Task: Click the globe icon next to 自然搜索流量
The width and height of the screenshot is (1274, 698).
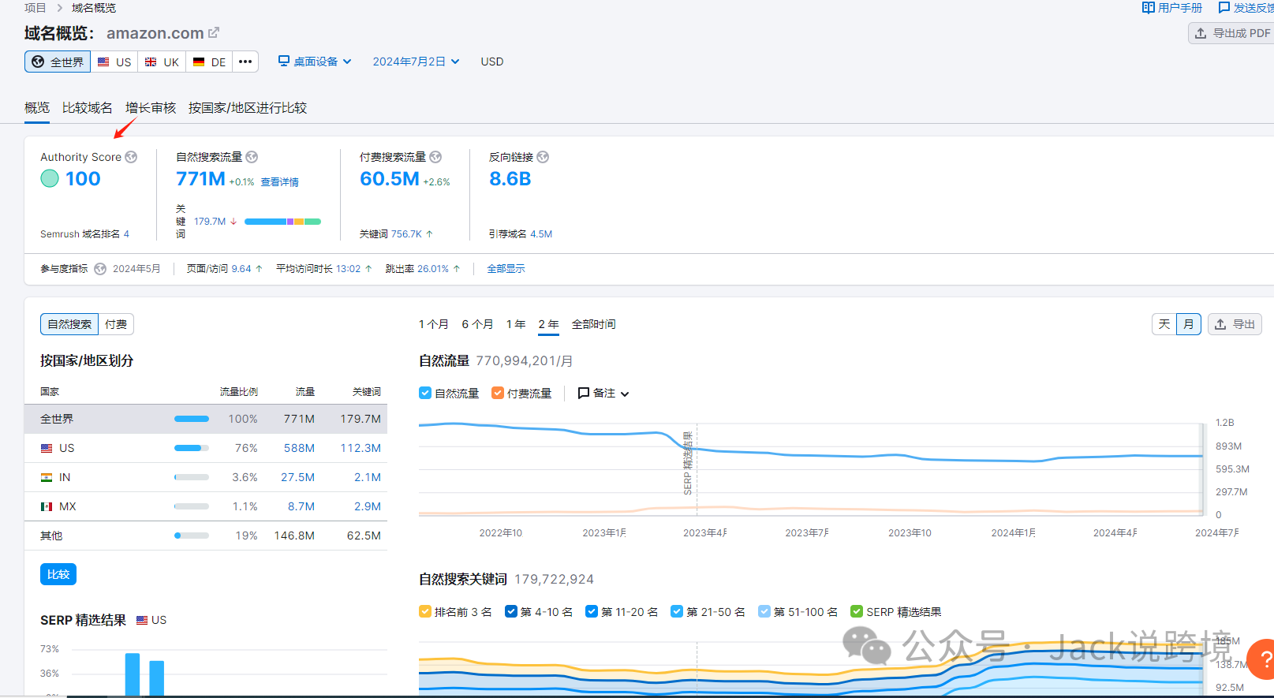Action: point(252,157)
